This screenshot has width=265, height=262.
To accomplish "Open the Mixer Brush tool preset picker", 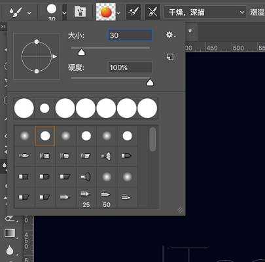I will (x=16, y=12).
